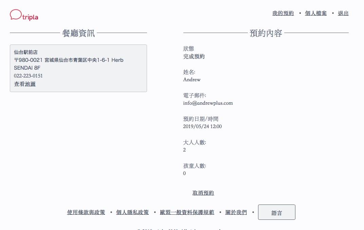
Task: Click the restaurant address starting 〒980-0021
Action: click(69, 64)
